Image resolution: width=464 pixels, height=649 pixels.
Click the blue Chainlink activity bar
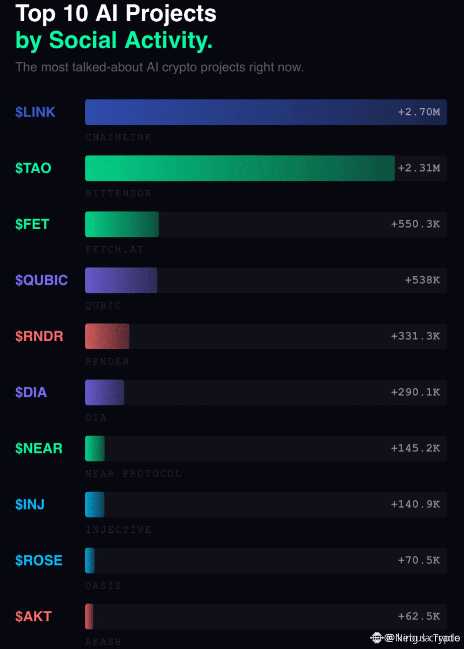point(266,112)
